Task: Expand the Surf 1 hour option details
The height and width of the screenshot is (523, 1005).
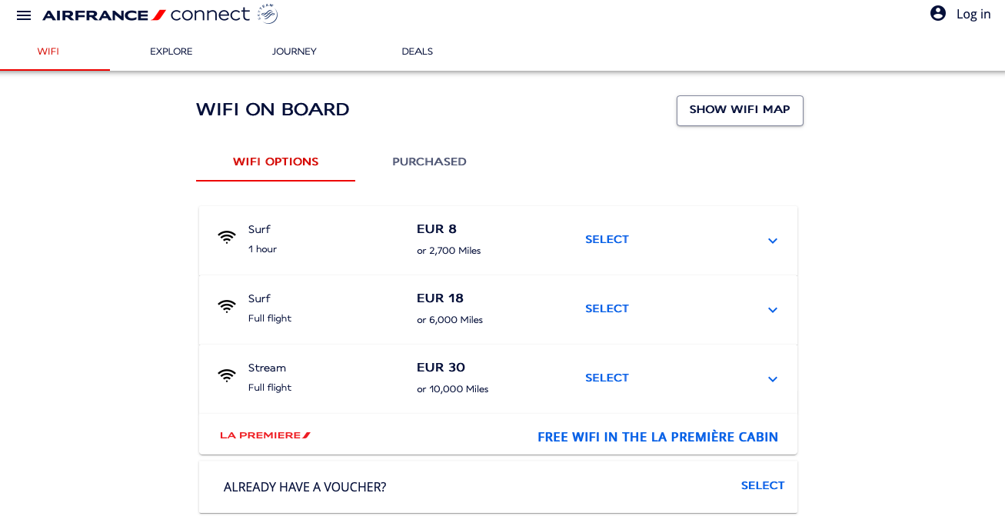Action: [x=773, y=241]
